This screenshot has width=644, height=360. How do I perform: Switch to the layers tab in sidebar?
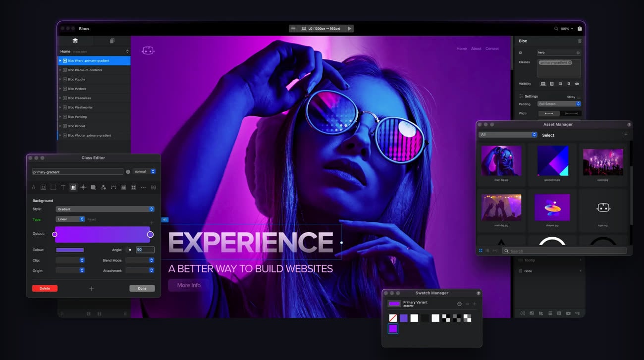tap(75, 41)
